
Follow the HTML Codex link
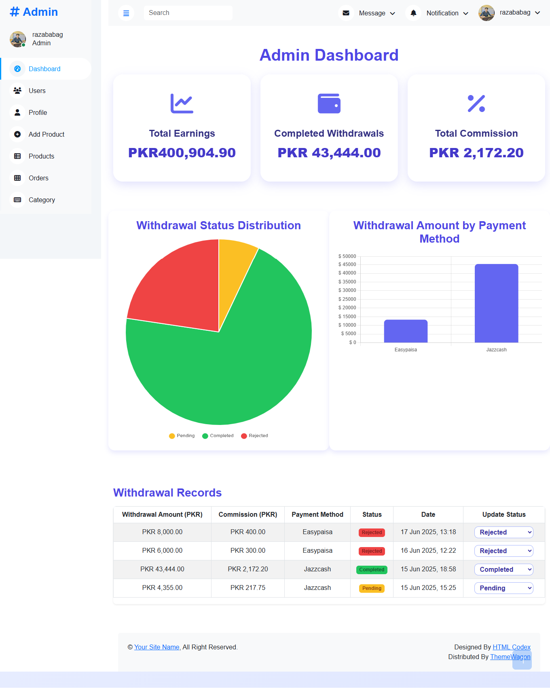tap(511, 647)
